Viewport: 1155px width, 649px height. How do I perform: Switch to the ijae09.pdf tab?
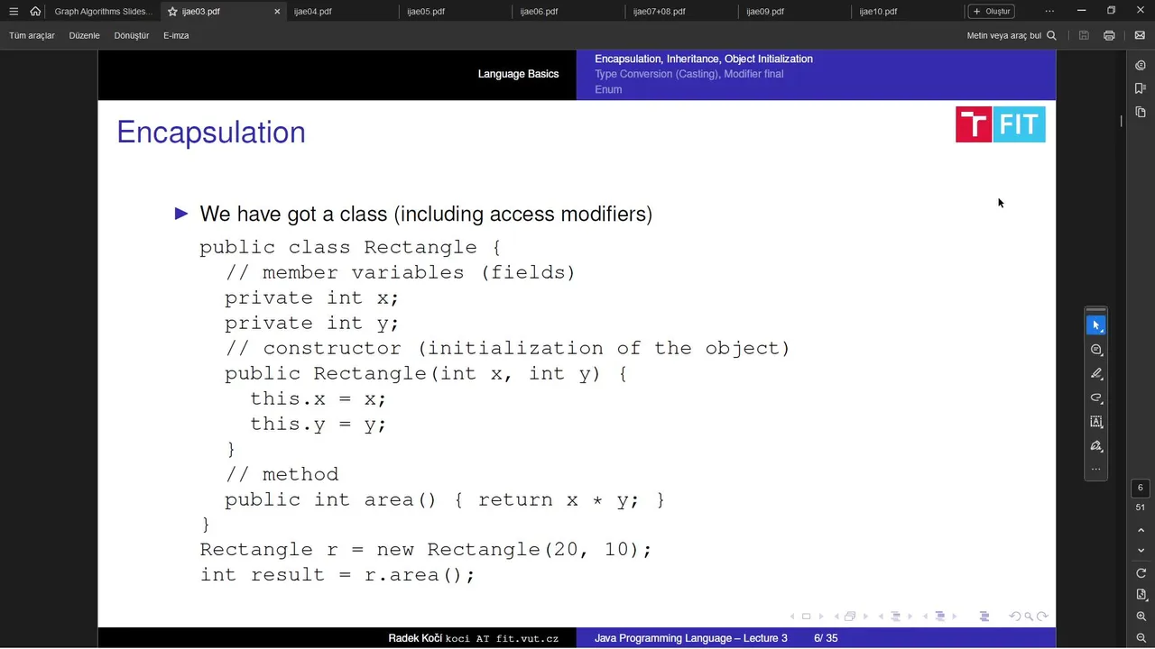pyautogui.click(x=765, y=12)
